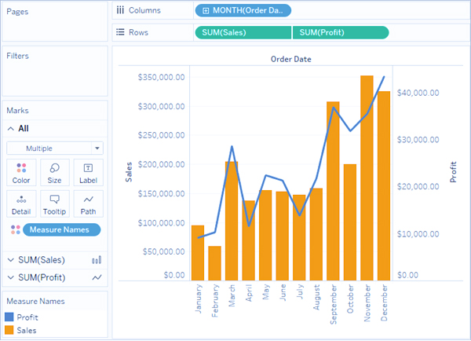Click the Pages shelf title
This screenshot has width=471, height=341.
tap(17, 12)
